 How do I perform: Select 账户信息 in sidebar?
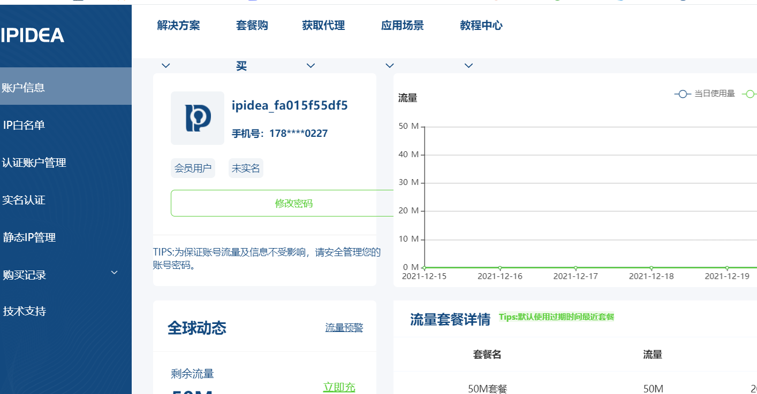point(66,86)
